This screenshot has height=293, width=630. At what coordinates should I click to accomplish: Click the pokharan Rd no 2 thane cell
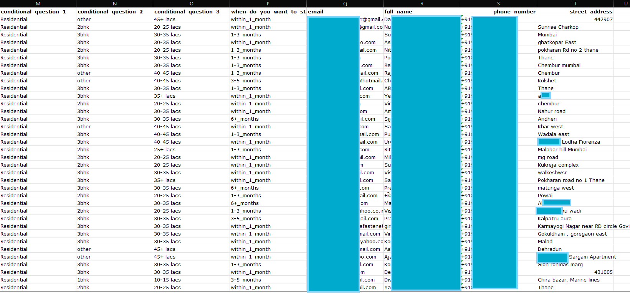(575, 50)
